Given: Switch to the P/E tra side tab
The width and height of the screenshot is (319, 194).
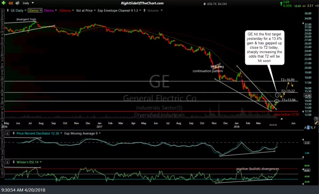Looking at the screenshot, I should (2, 62).
